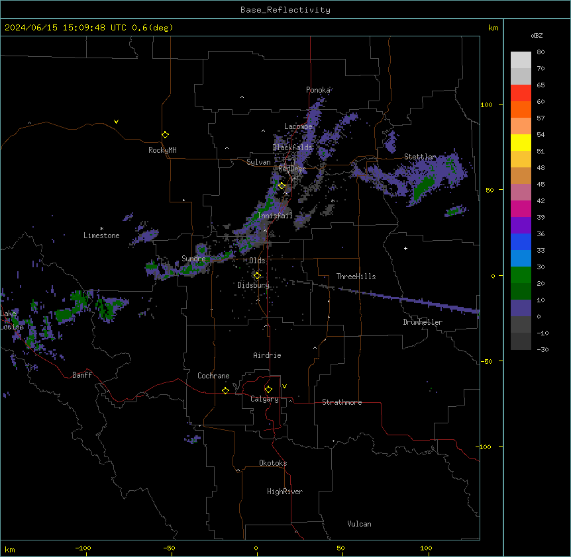The image size is (571, 557).
Task: Click the Banff town label
Action: pos(82,375)
